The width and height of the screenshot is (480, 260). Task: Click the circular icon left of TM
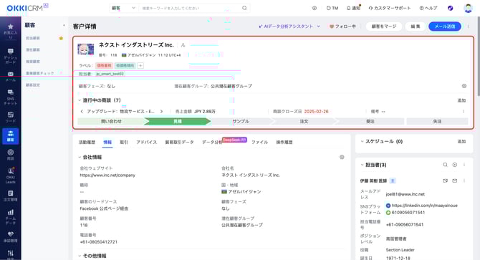coord(315,9)
